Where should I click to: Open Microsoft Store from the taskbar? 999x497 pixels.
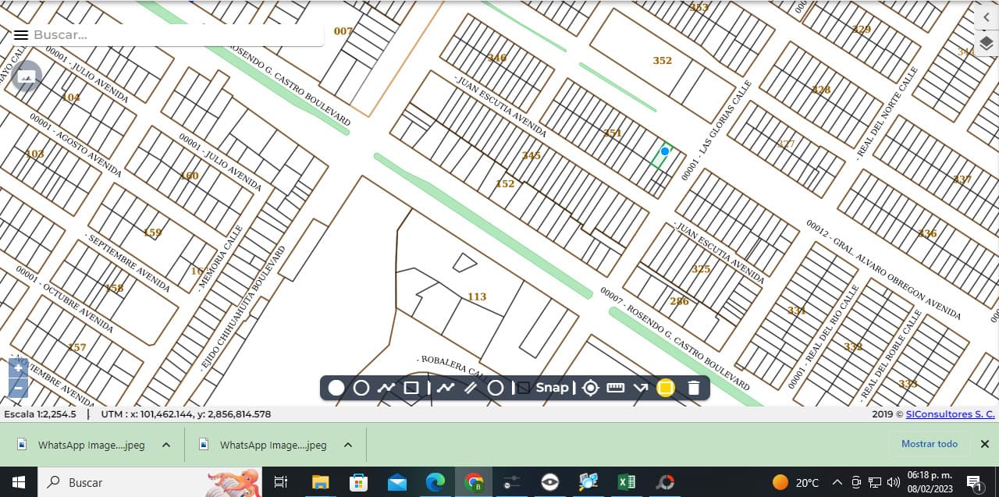(x=358, y=482)
